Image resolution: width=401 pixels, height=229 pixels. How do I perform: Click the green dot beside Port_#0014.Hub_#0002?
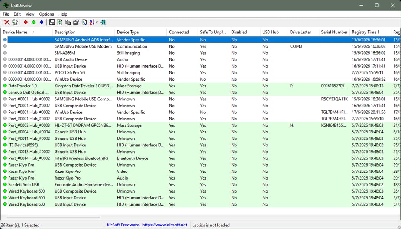pos(5,158)
